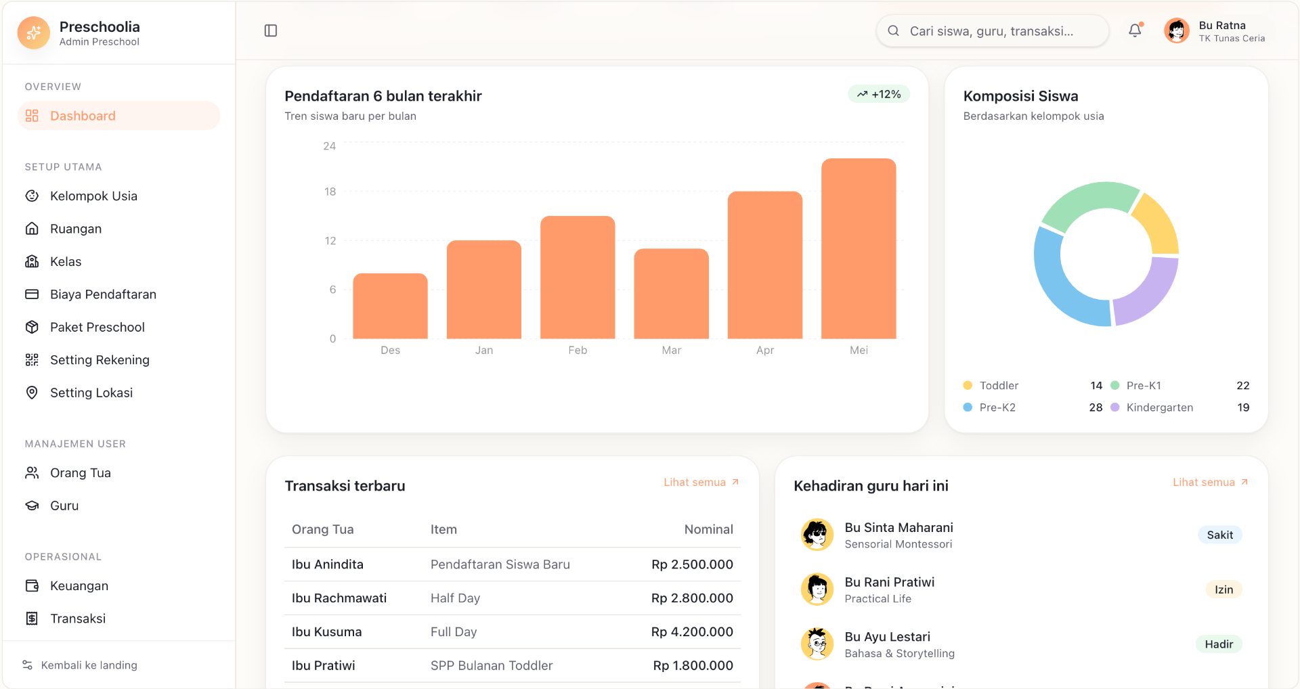The width and height of the screenshot is (1300, 689).
Task: Click the Toddler yellow legend dot
Action: coord(968,385)
